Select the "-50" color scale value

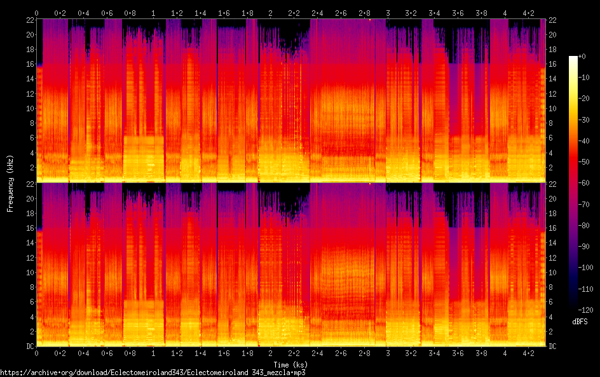coord(584,162)
